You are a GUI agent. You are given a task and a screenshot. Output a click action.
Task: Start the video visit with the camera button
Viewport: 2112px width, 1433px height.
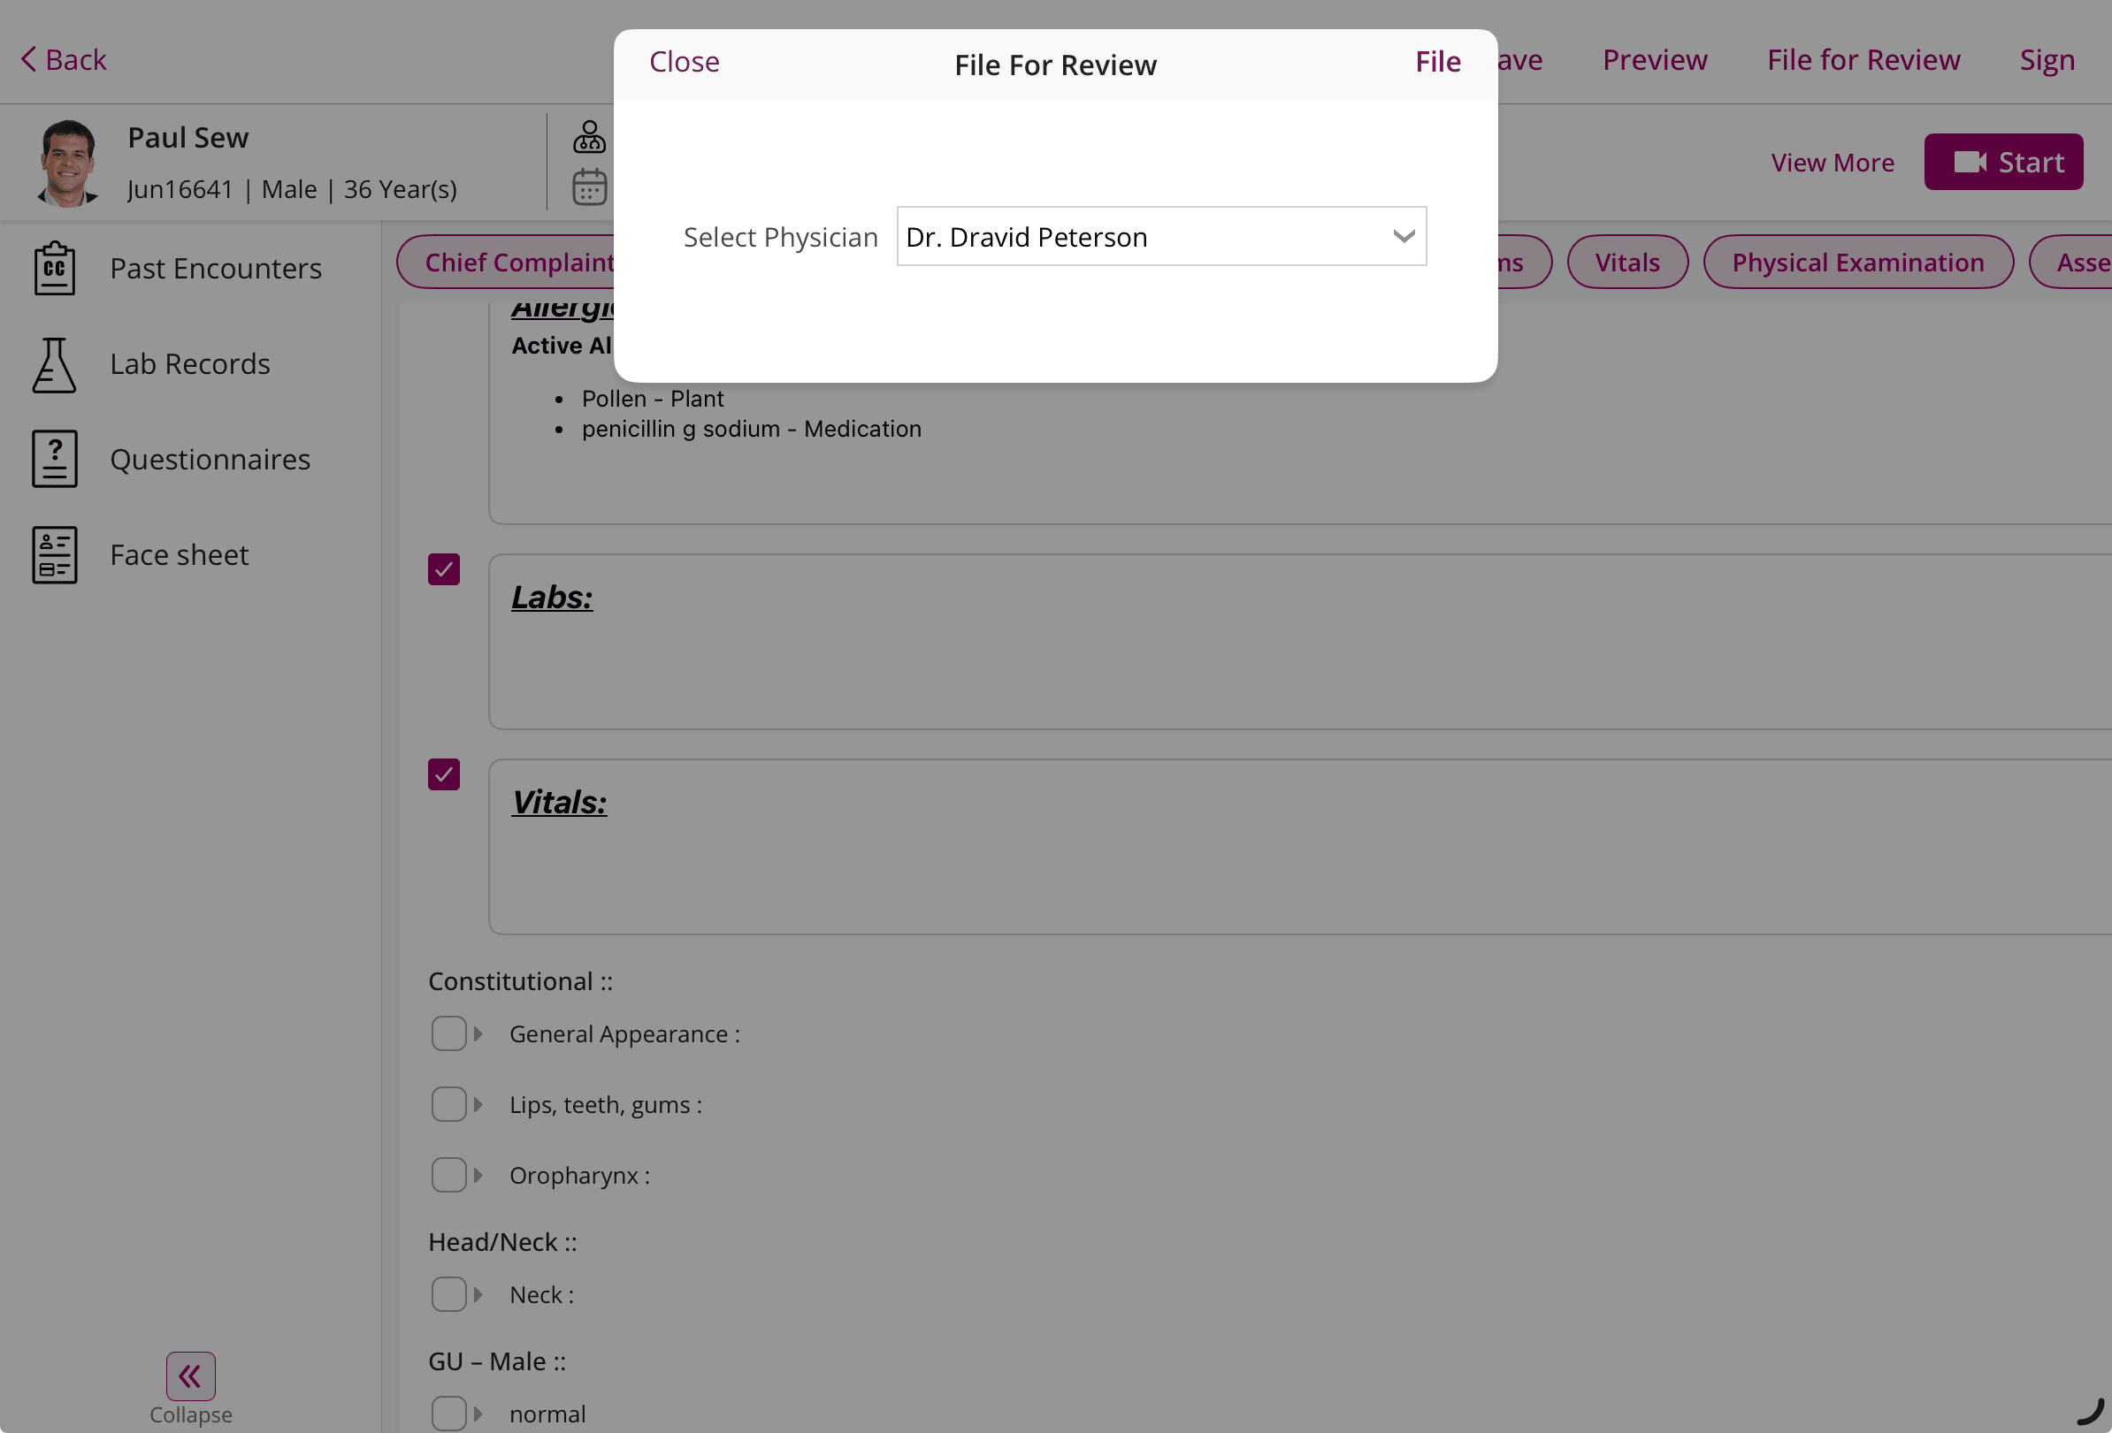pos(2004,162)
